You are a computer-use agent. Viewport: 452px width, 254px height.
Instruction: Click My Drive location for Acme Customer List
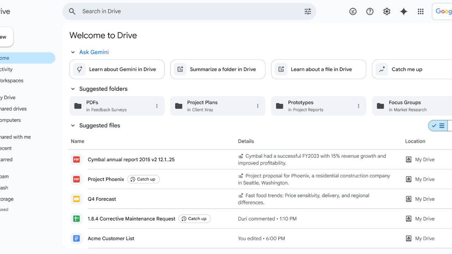420,238
